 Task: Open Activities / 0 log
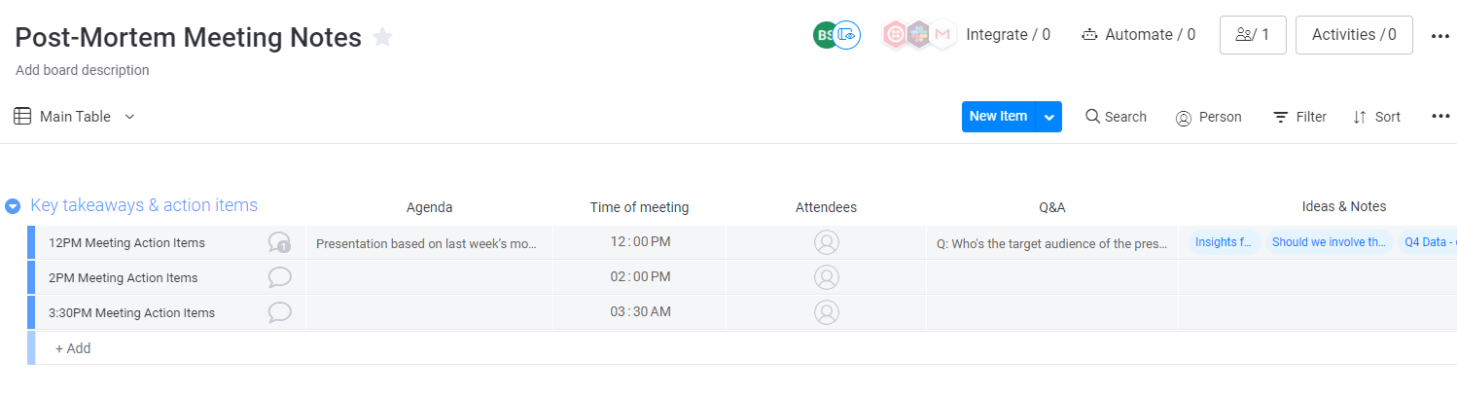coord(1354,35)
